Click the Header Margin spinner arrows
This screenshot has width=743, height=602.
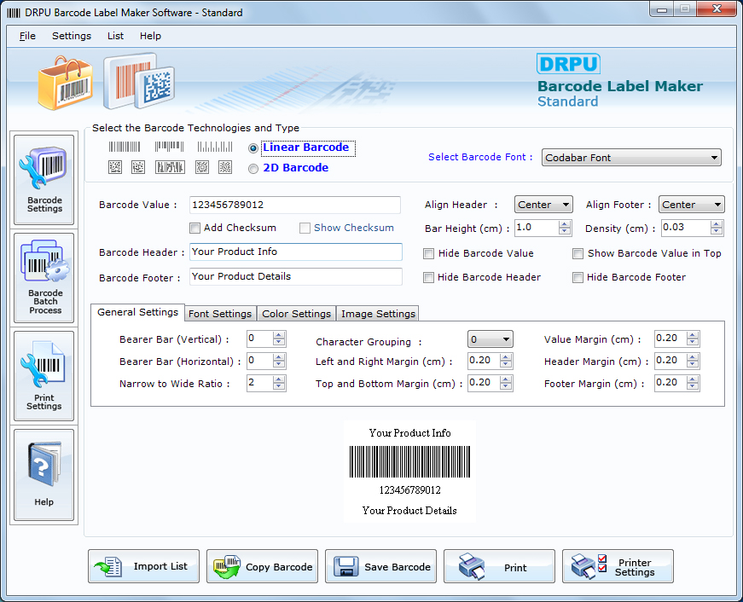[693, 361]
